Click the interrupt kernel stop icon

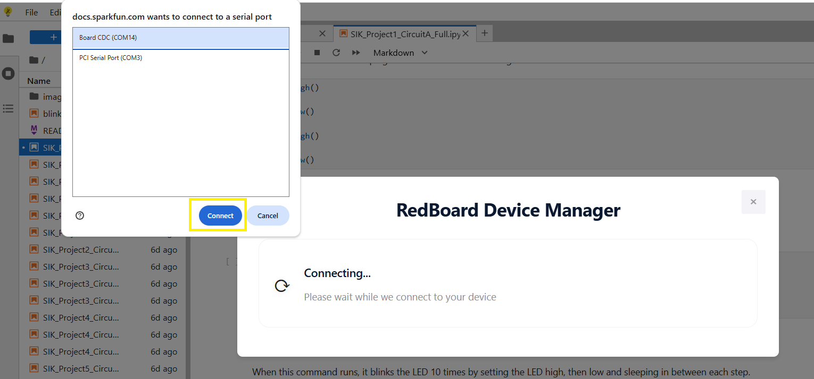tap(317, 53)
